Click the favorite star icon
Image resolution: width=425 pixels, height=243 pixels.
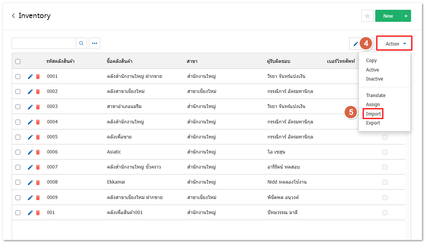tap(367, 16)
